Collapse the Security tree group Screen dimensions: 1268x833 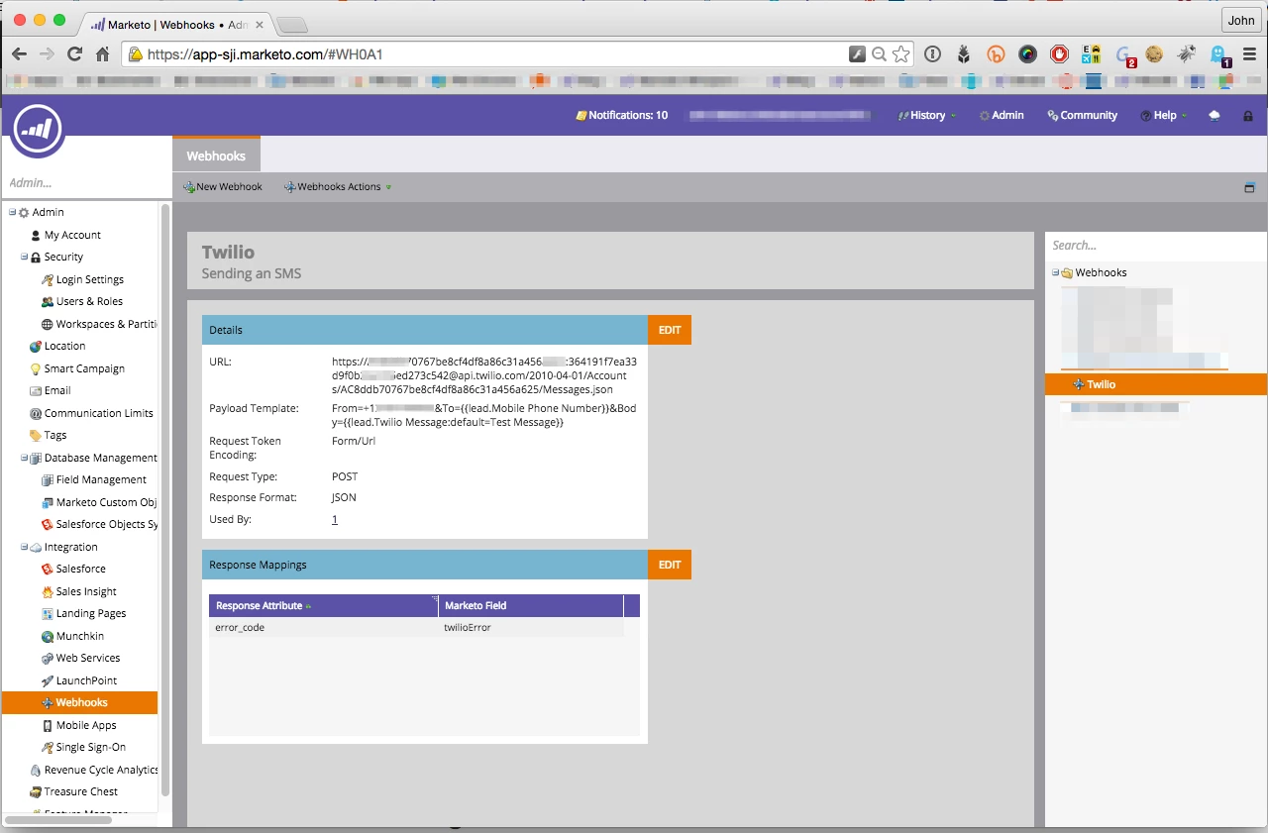25,257
